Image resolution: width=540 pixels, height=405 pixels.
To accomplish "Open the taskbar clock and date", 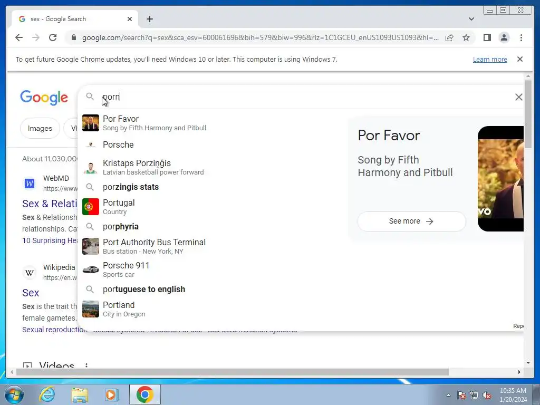I will click(x=513, y=395).
